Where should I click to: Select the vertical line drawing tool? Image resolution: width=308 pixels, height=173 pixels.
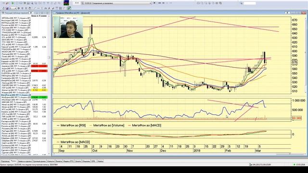click(42, 8)
